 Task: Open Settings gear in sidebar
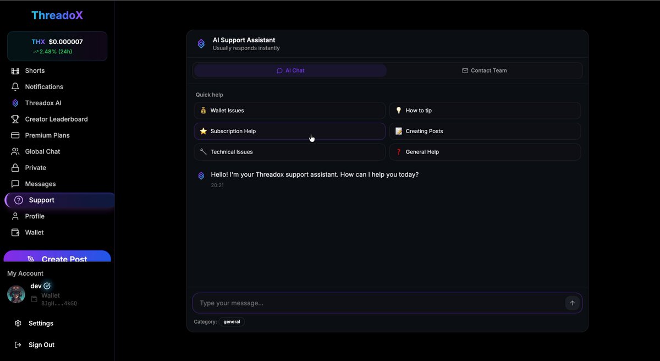pos(18,324)
